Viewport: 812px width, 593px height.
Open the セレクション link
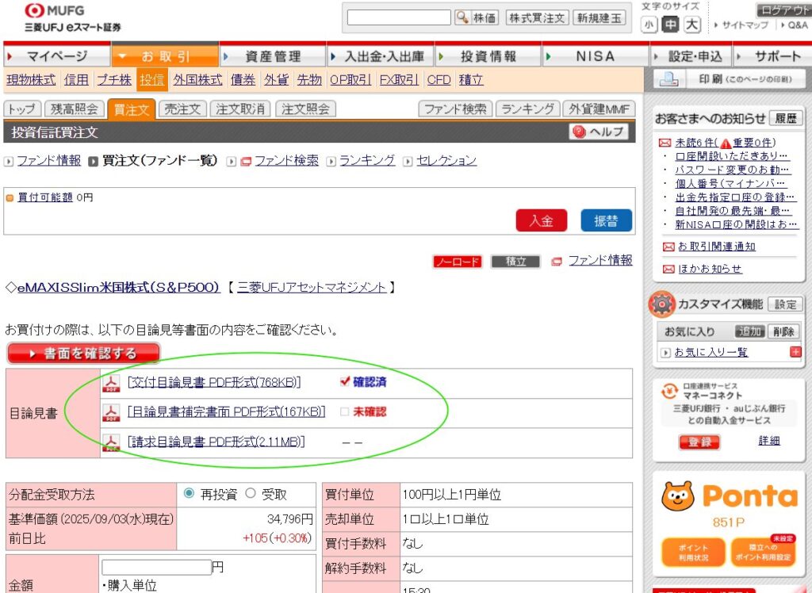(x=446, y=161)
